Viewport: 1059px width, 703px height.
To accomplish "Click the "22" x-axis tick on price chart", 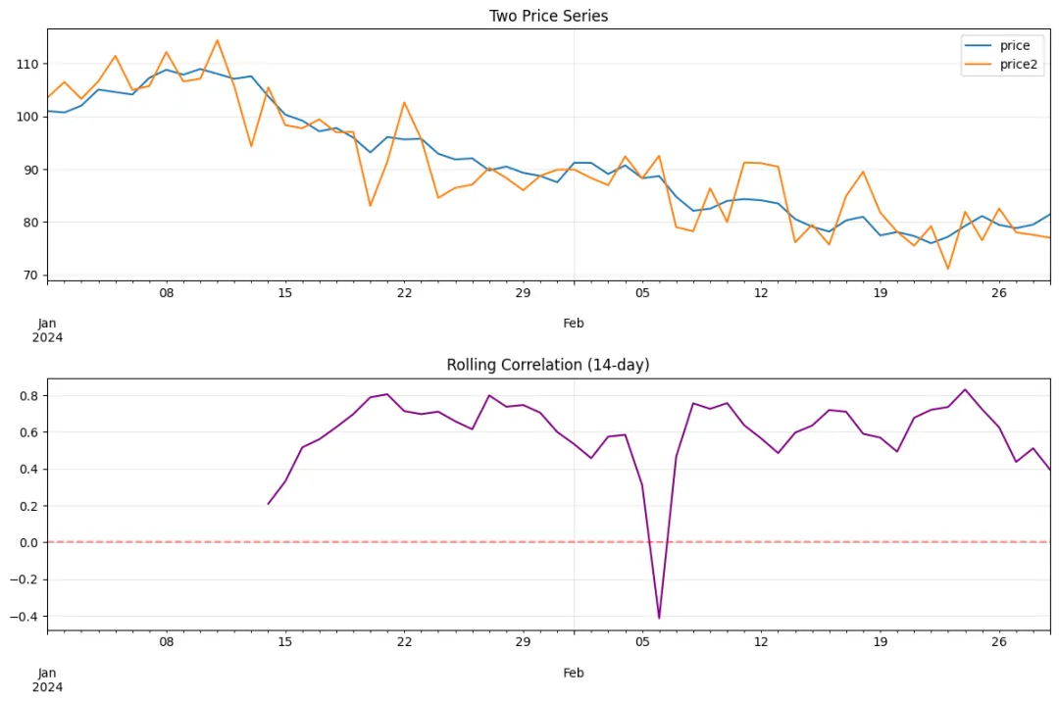I will (404, 293).
